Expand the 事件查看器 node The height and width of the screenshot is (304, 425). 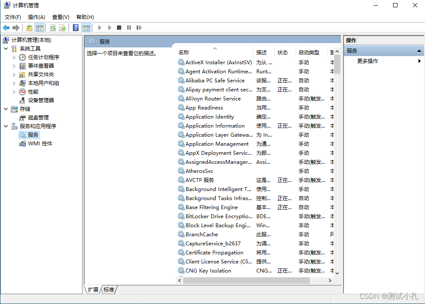coord(14,66)
